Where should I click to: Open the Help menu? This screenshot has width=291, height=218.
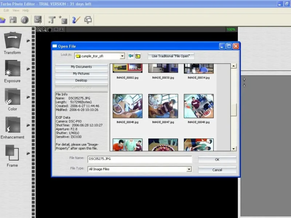[26, 11]
